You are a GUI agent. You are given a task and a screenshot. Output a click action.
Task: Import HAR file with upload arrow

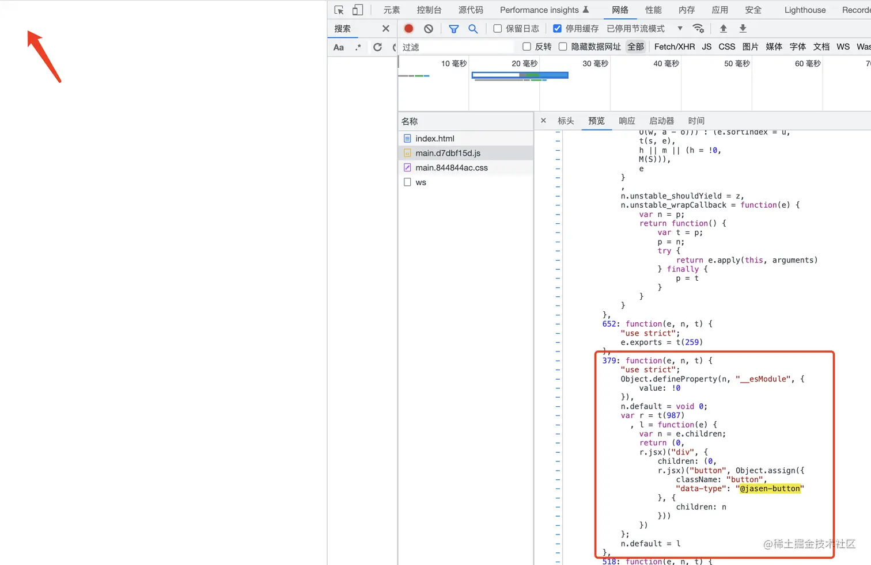tap(723, 28)
